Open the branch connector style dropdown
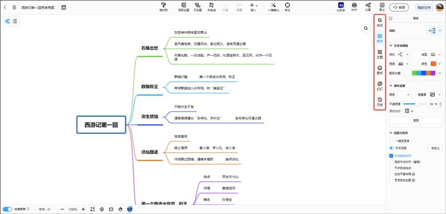 click(403, 54)
